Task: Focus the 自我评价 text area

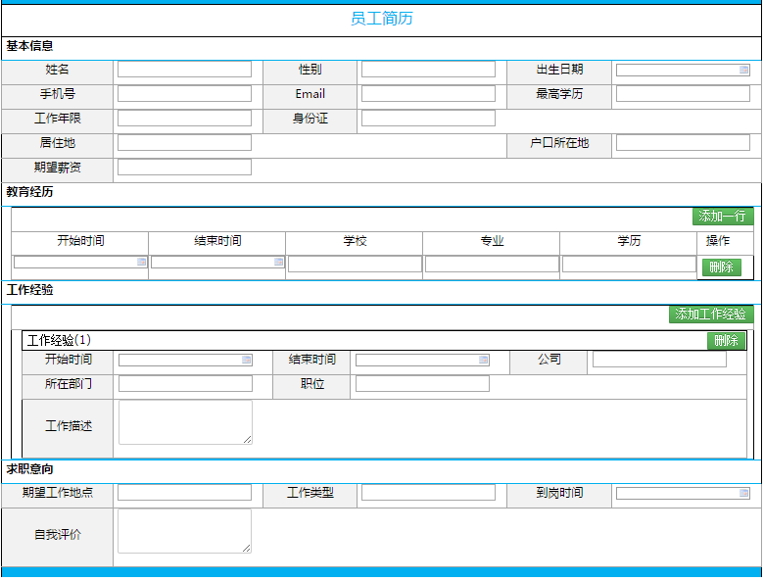Action: pos(184,531)
